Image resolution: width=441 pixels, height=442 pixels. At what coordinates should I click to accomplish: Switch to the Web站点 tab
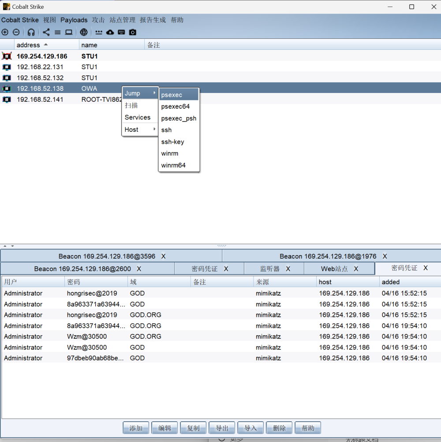[x=334, y=268]
